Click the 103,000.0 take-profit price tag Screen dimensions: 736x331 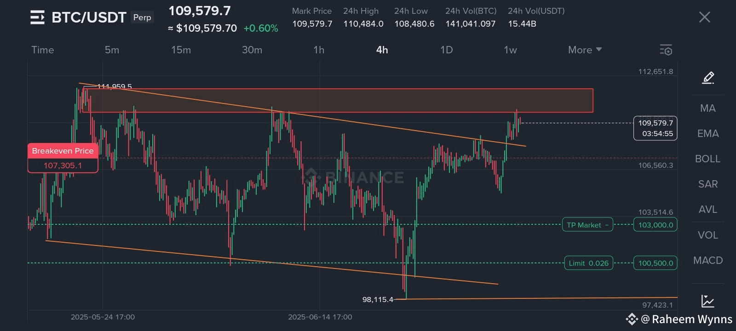coord(655,225)
